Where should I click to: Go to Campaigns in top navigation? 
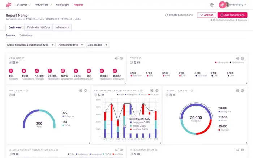point(63,5)
